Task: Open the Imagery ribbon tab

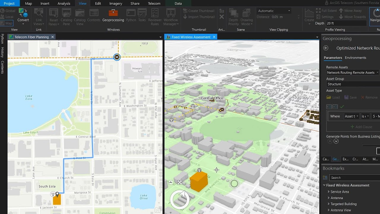Action: (116, 3)
